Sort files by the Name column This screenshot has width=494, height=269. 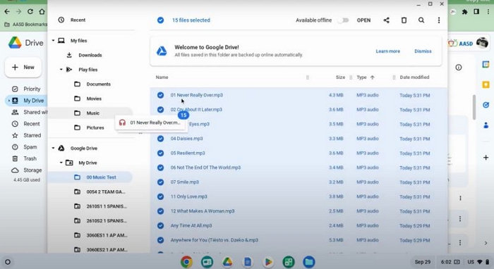tap(162, 77)
